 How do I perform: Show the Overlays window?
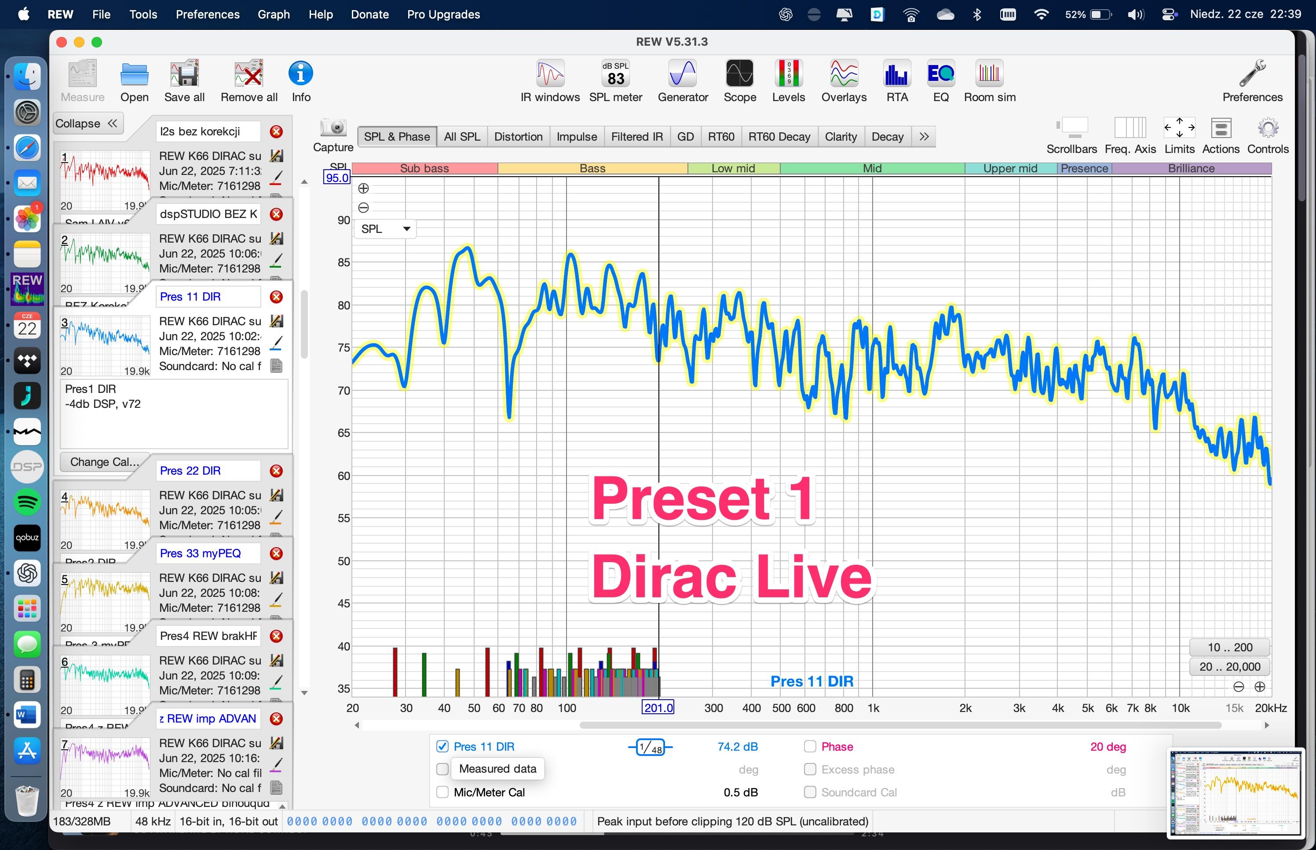pos(844,81)
